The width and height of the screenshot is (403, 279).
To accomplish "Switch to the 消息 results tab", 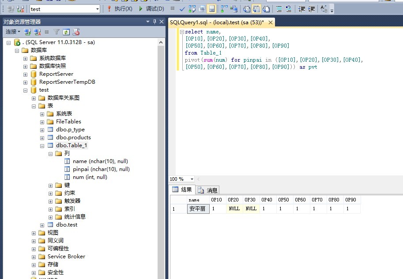I will [x=207, y=190].
